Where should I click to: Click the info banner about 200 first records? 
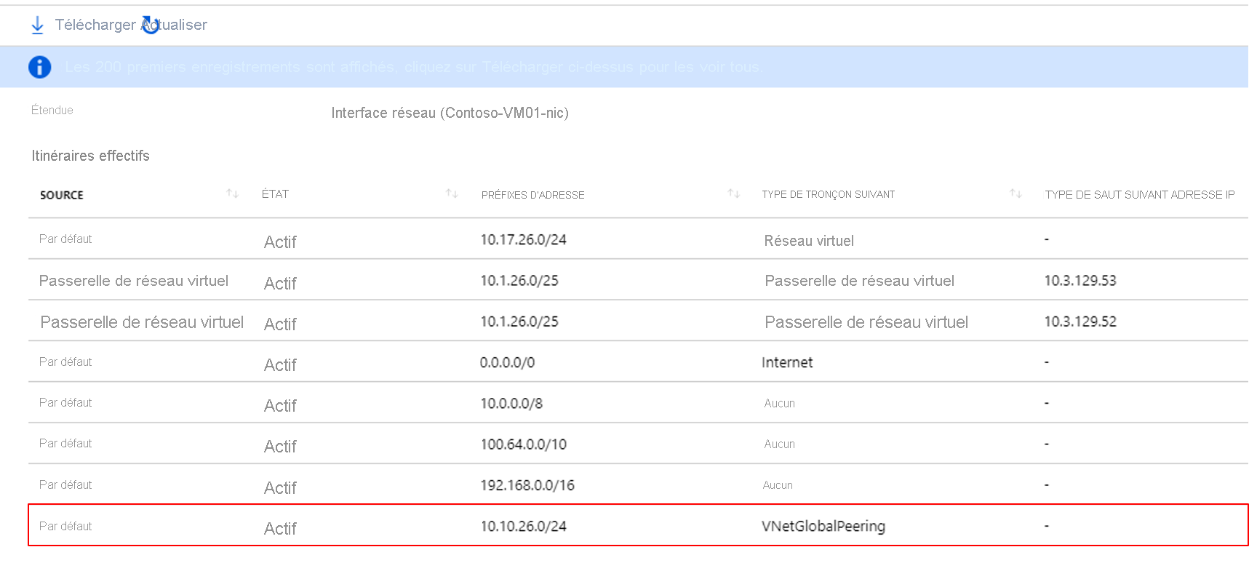click(624, 67)
